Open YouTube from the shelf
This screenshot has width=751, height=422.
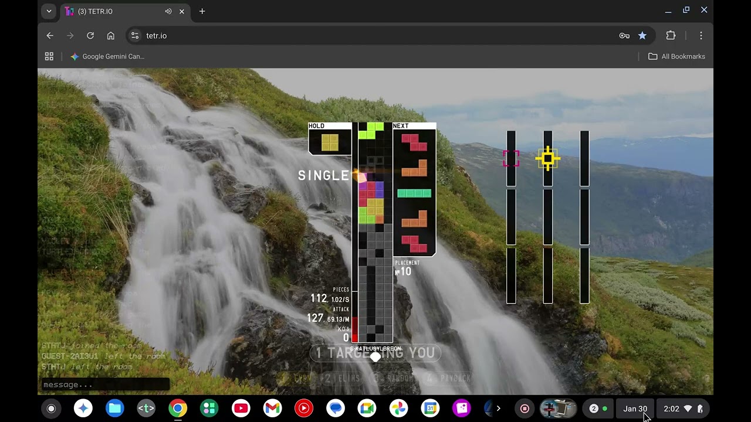pyautogui.click(x=241, y=409)
